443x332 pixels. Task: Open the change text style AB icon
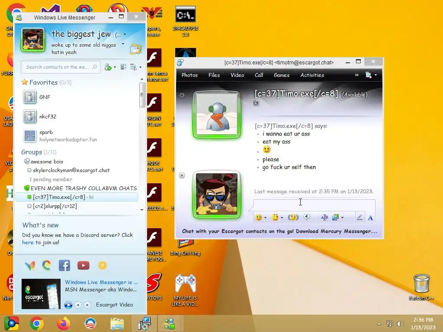(324, 217)
